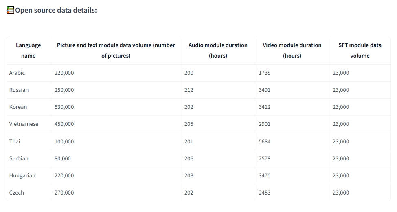
Task: Click the 270,000 picture count for Czech
Action: pyautogui.click(x=64, y=193)
